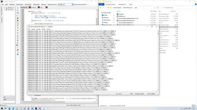Open Udostępnianie ribbon tab in Explorer

pos(122,4)
